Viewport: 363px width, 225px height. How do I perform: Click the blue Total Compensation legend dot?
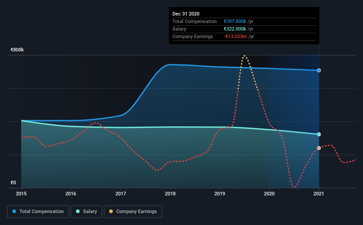(x=14, y=211)
